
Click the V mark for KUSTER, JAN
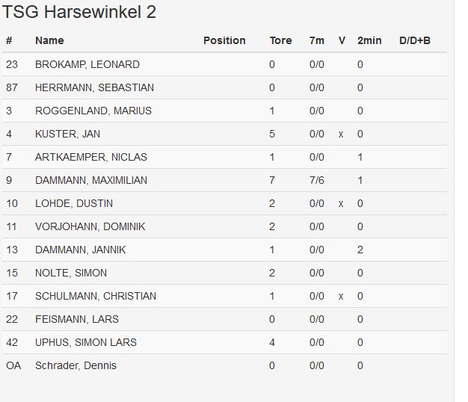coord(341,134)
